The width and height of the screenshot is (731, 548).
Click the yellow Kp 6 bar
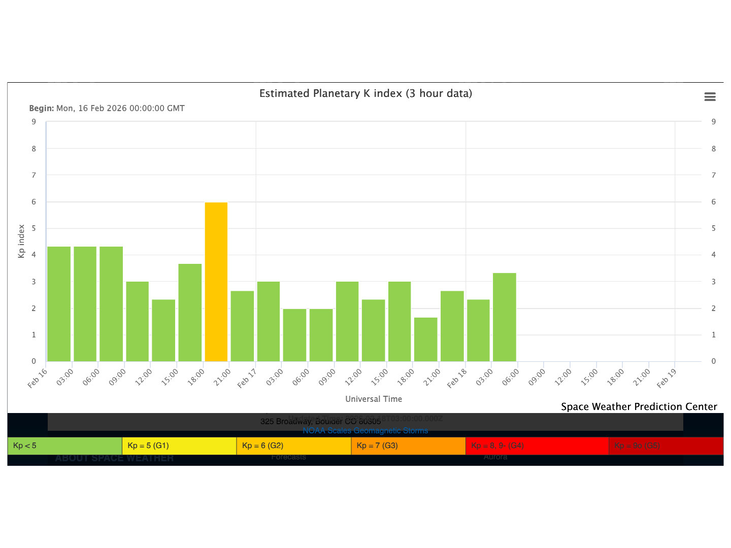pyautogui.click(x=216, y=282)
